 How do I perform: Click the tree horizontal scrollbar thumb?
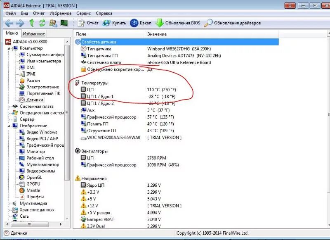coord(30,224)
